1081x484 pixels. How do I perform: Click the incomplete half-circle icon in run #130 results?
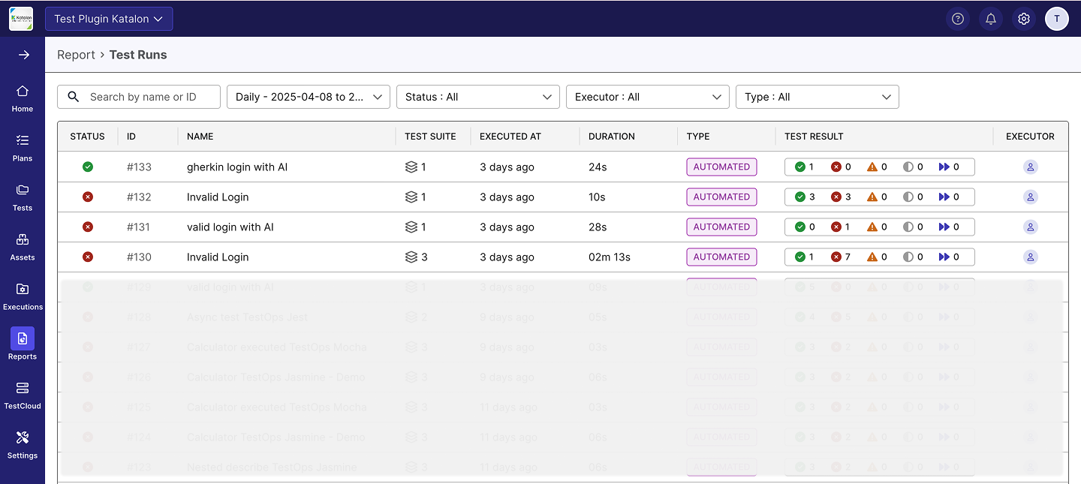[x=908, y=257]
